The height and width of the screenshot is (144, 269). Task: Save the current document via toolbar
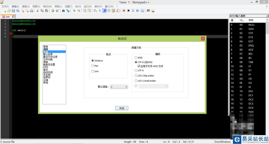pos(13,11)
